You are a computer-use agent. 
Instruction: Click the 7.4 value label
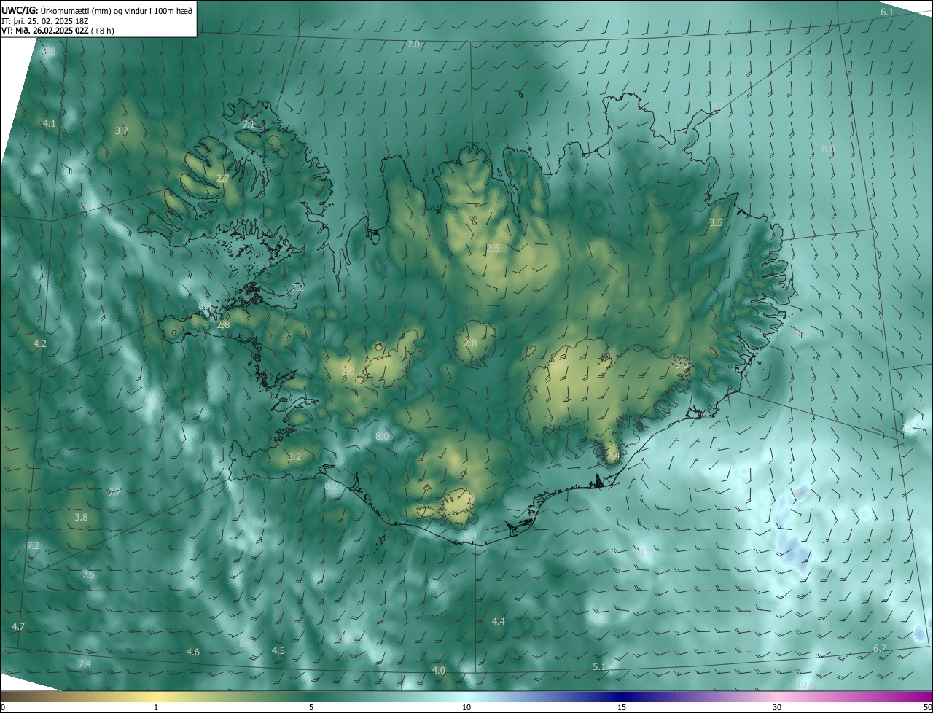85,663
